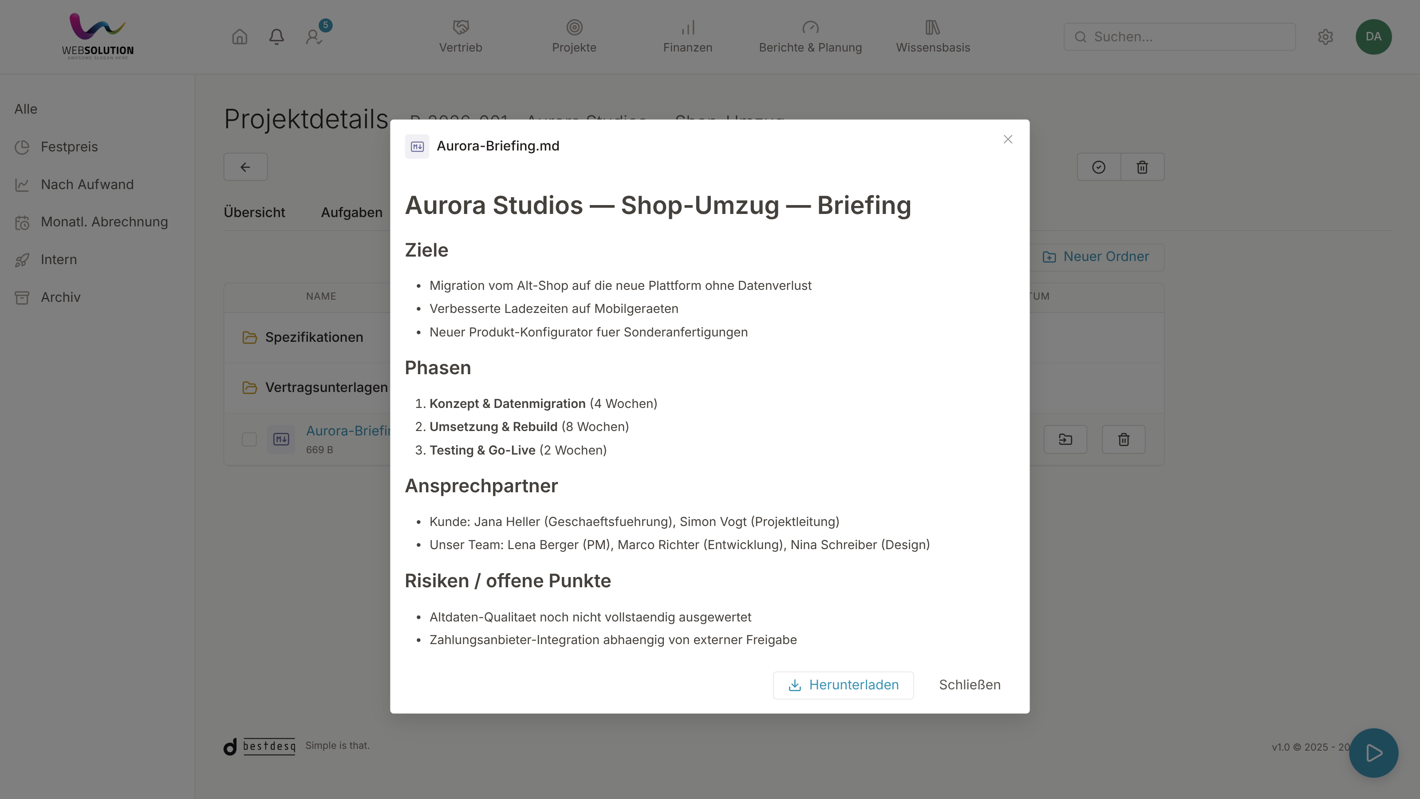
Task: Open the Finanzen menu
Action: [687, 37]
